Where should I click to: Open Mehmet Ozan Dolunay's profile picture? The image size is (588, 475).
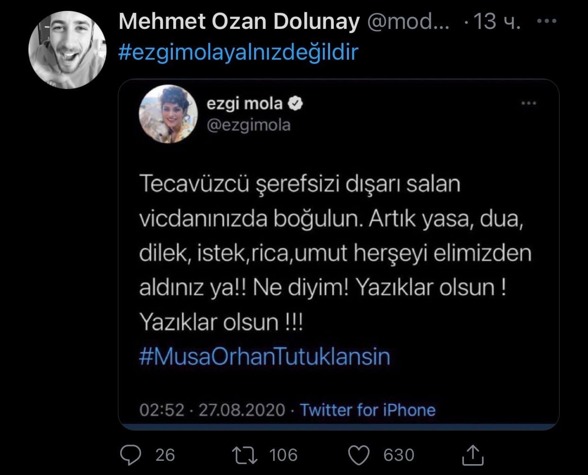pyautogui.click(x=68, y=50)
